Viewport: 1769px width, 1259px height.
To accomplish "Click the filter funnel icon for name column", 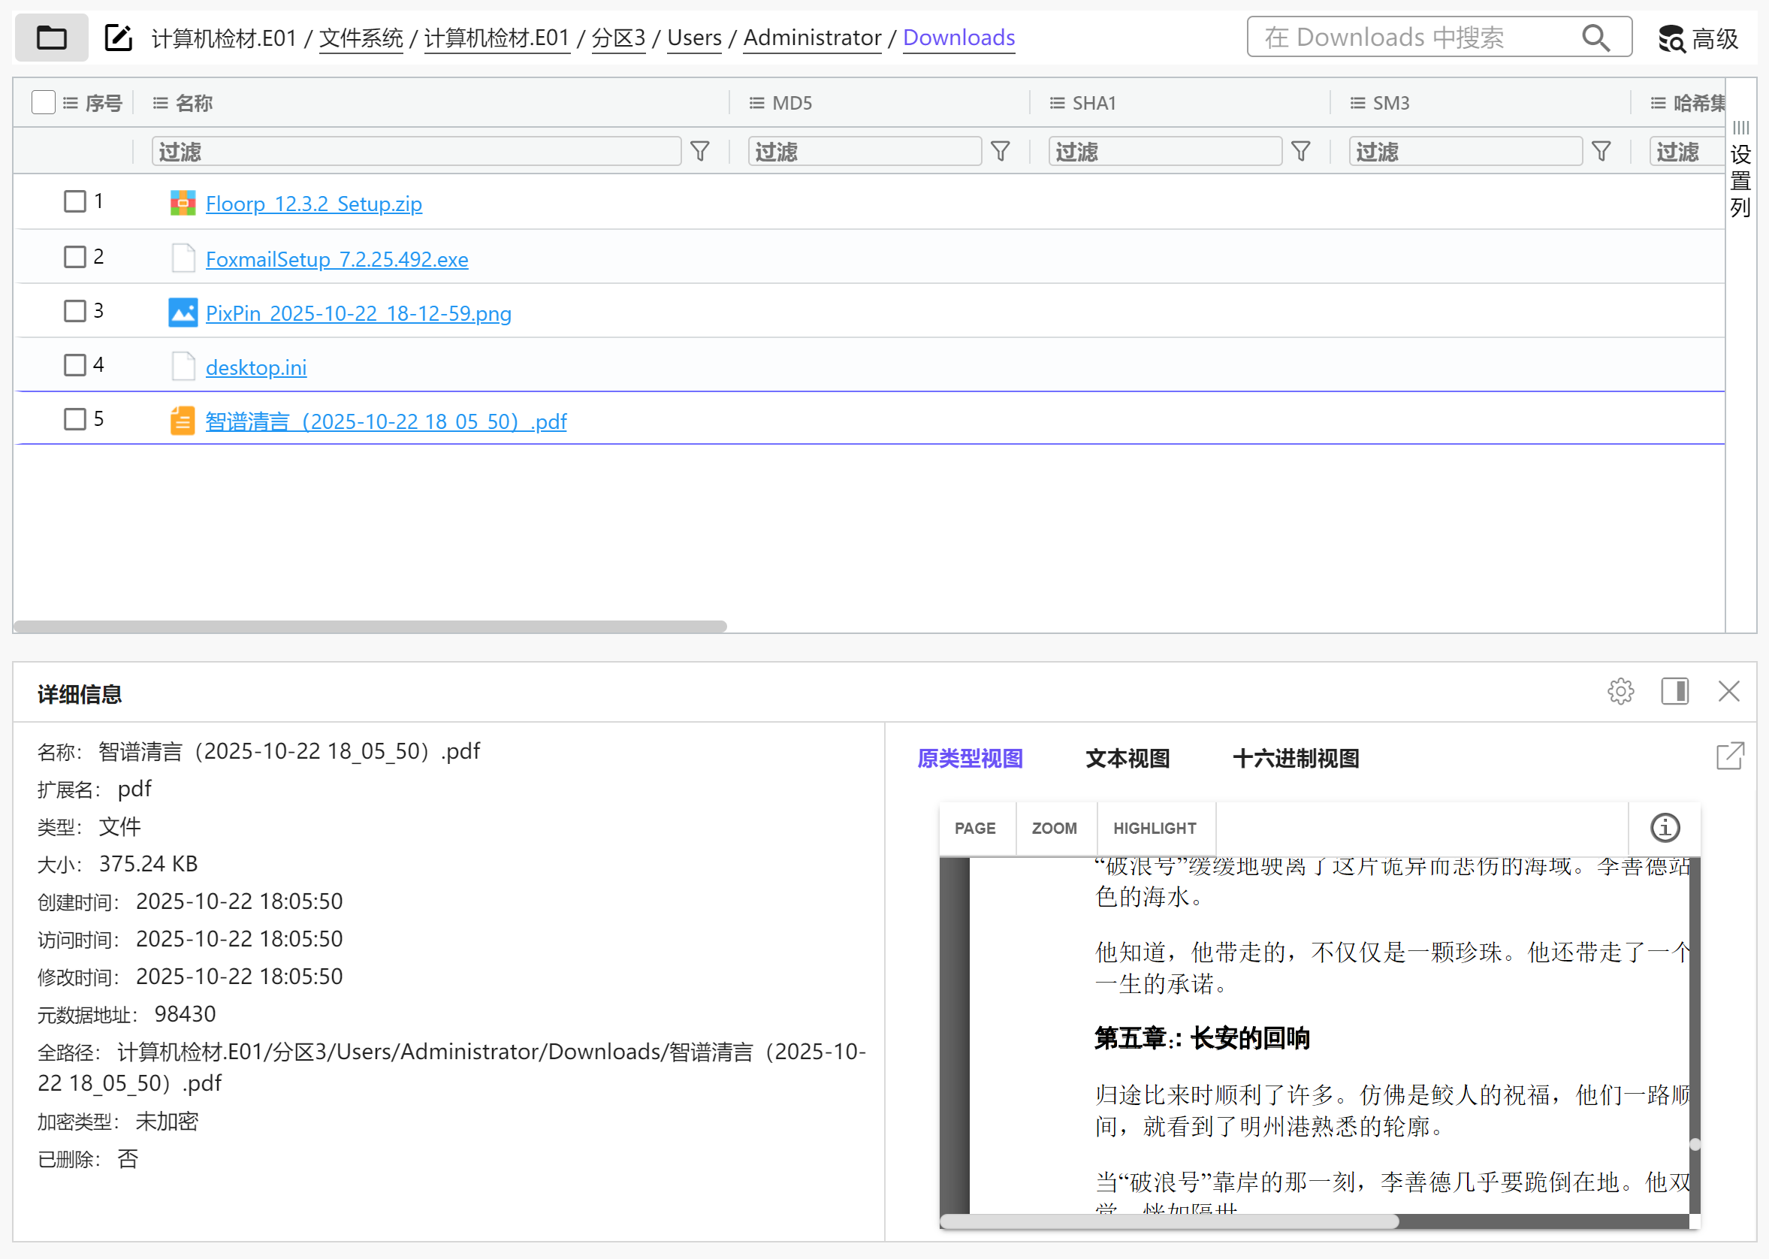I will [x=699, y=151].
